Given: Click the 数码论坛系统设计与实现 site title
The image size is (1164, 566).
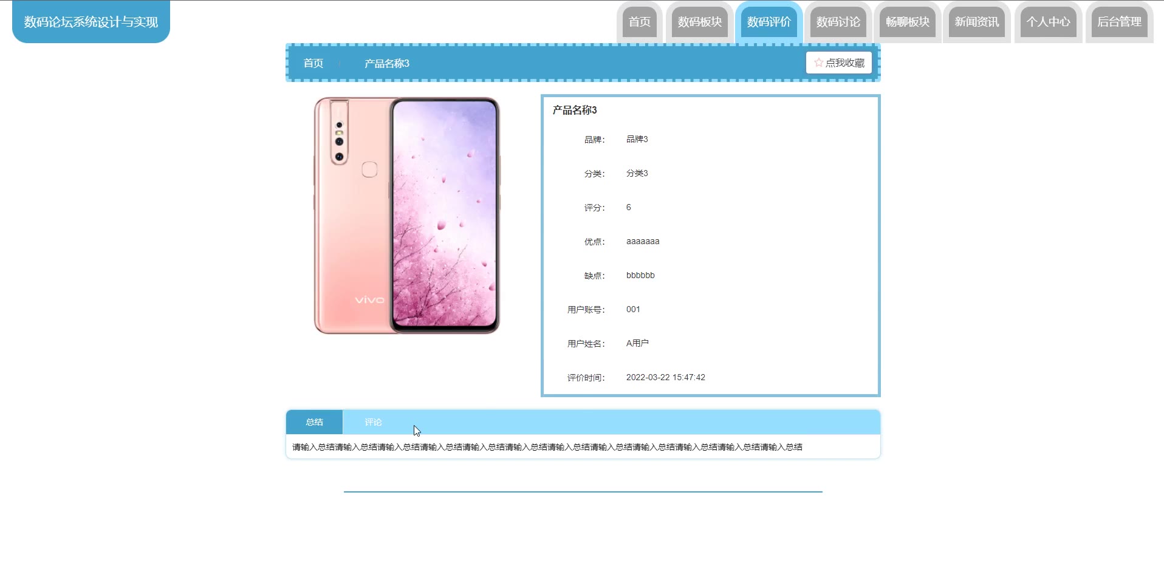Looking at the screenshot, I should (91, 22).
